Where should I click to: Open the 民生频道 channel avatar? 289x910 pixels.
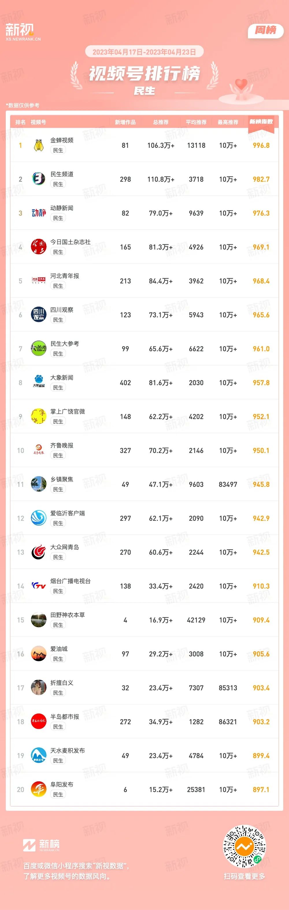point(39,179)
